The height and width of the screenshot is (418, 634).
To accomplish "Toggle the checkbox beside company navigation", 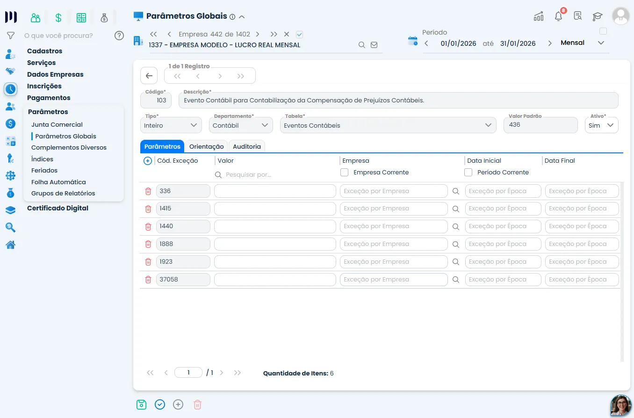I will [x=300, y=34].
